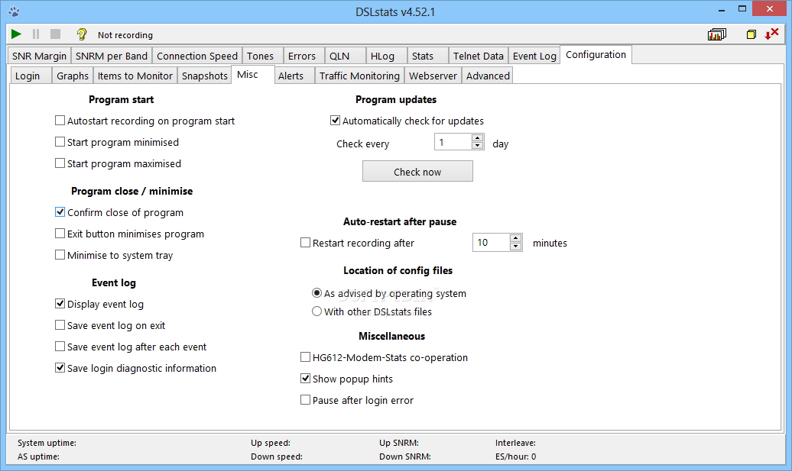This screenshot has width=792, height=471.
Task: Open Traffic Monitoring sub-tab
Action: tap(359, 76)
